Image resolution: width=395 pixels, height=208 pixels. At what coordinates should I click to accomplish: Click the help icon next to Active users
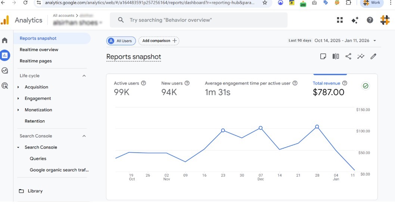(x=143, y=83)
